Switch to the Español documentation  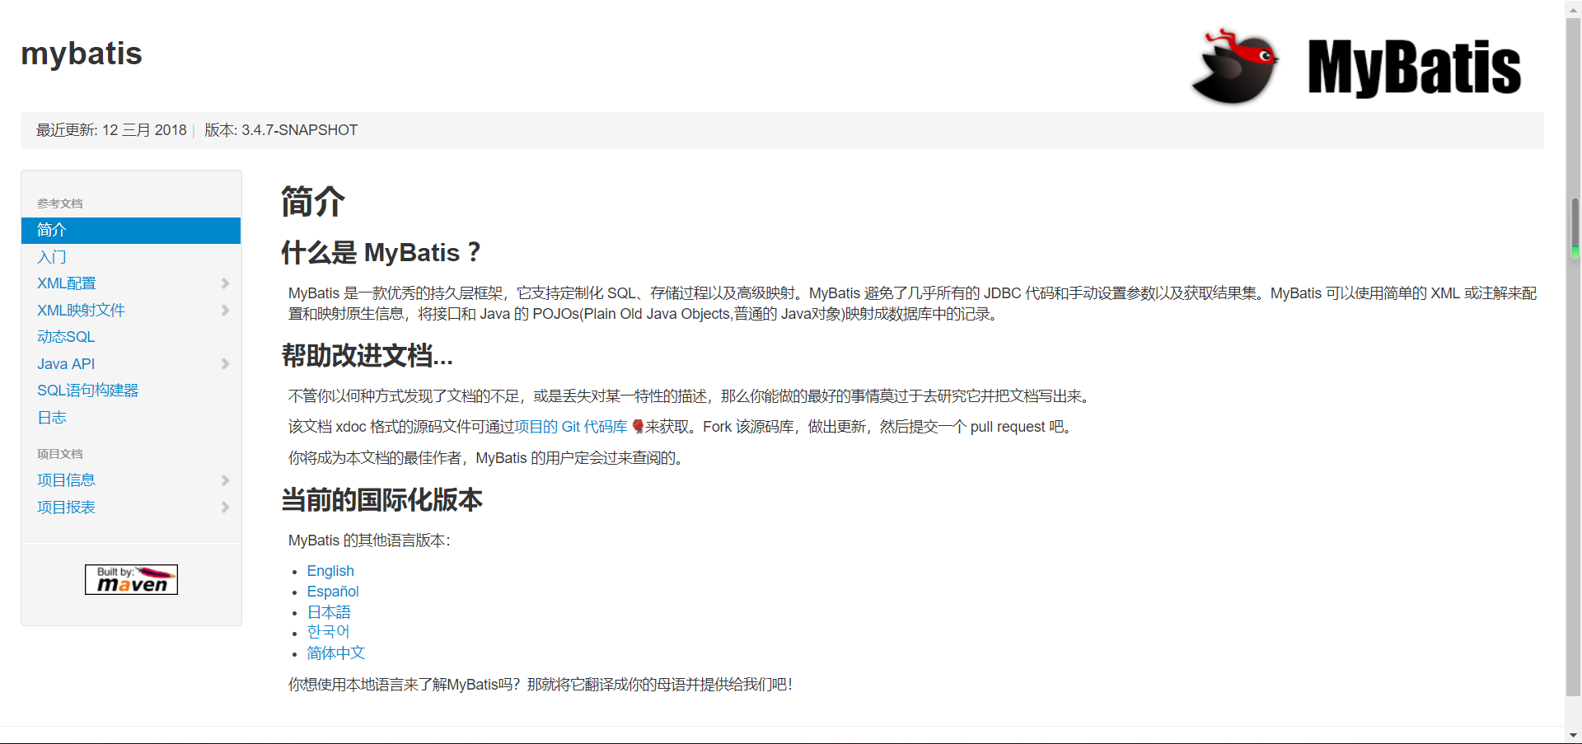click(333, 592)
